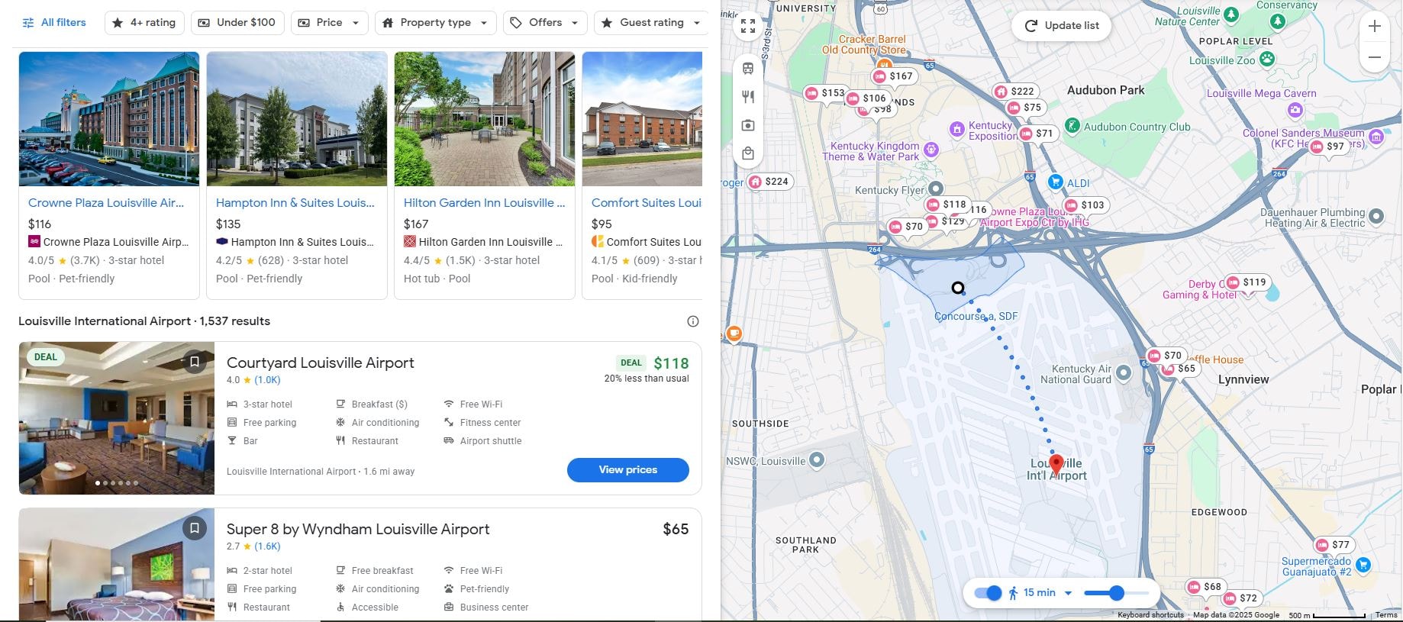
Task: Toggle the Under $100 filter chip
Action: (237, 23)
